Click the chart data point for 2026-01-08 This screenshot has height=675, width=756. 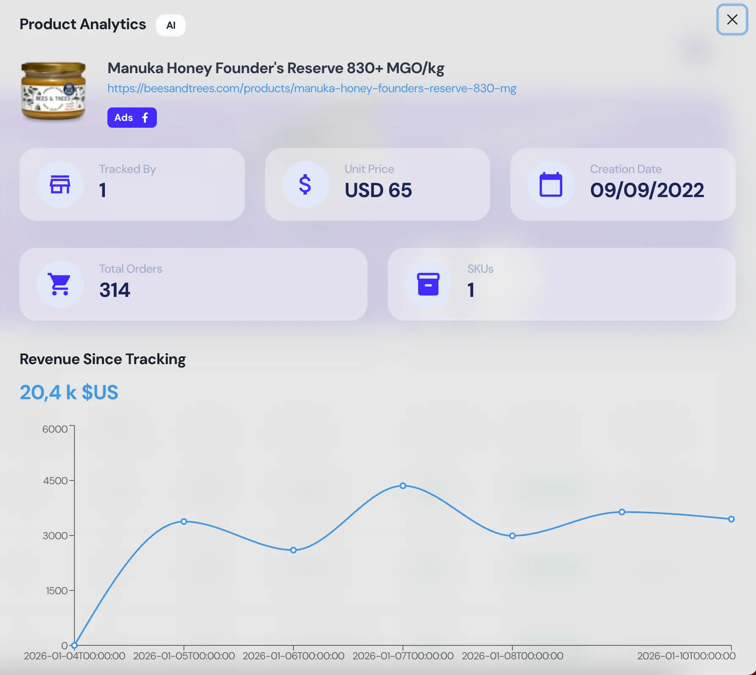pyautogui.click(x=512, y=536)
